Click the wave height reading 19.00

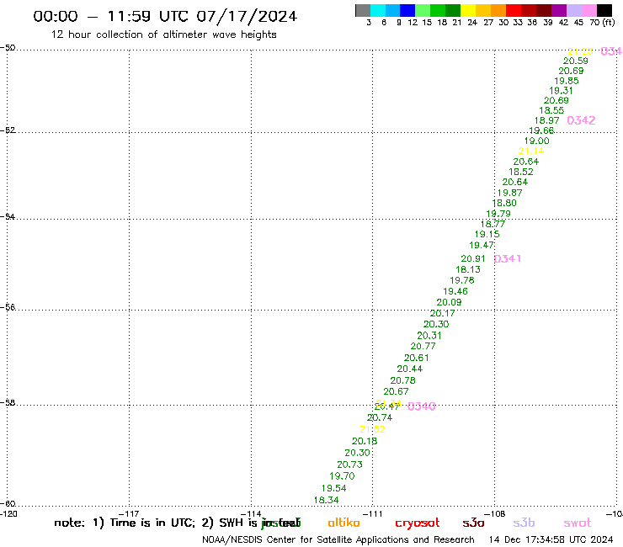537,141
